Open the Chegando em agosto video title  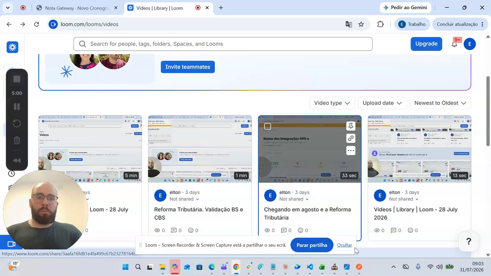click(x=308, y=214)
